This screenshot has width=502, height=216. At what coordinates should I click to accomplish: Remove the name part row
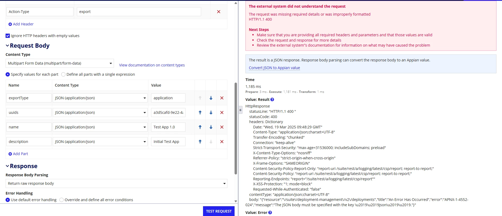click(x=222, y=127)
